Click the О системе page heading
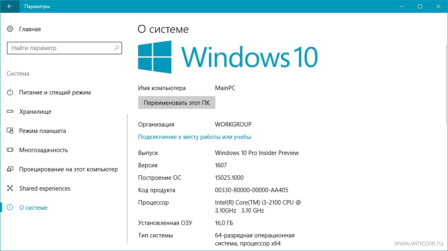Viewport: 448px width, 251px height. [163, 29]
